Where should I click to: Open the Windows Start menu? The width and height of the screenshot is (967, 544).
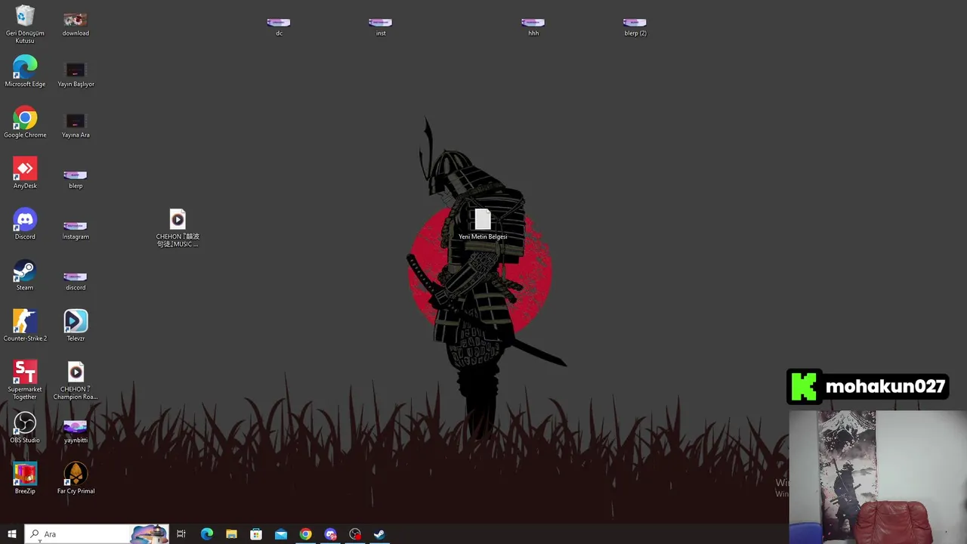click(x=12, y=534)
